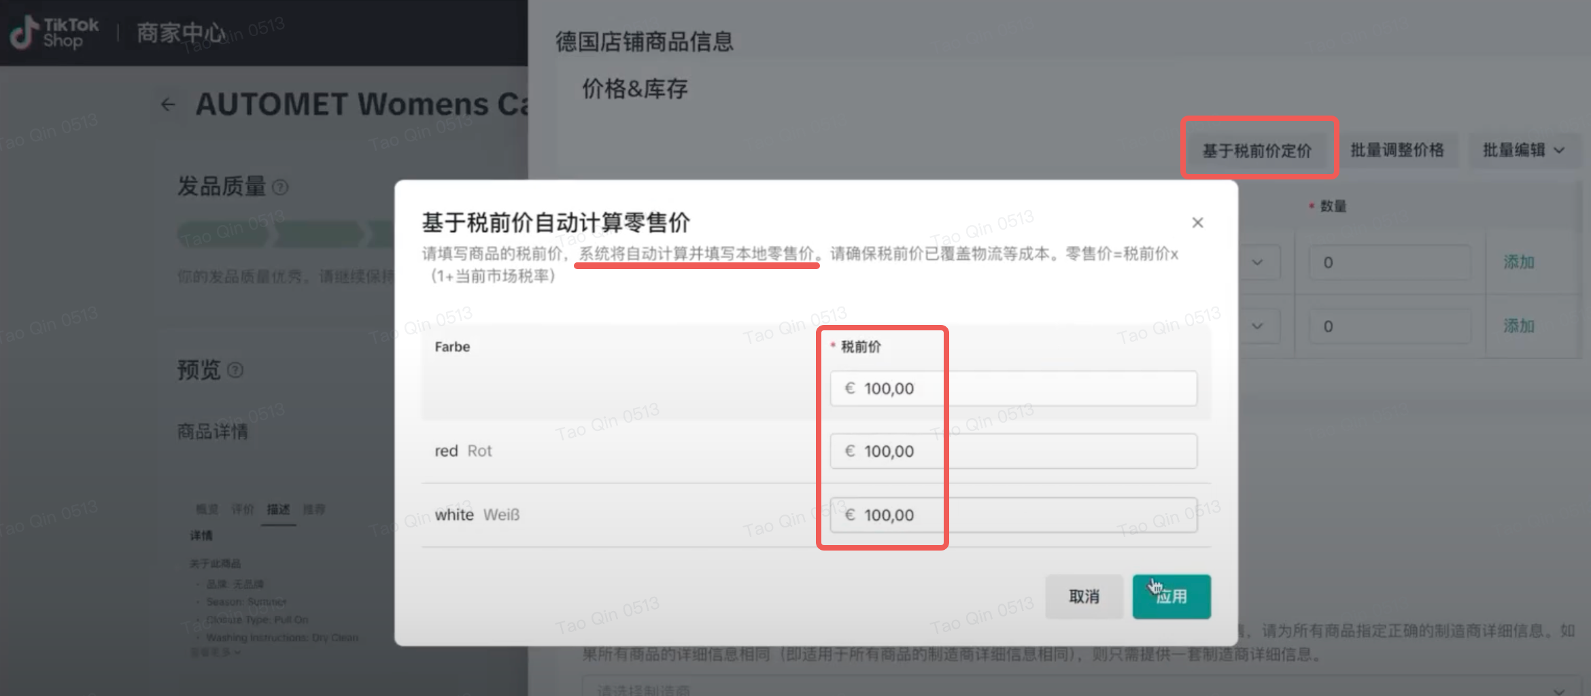
Task: Click the 应用 button
Action: click(x=1171, y=596)
